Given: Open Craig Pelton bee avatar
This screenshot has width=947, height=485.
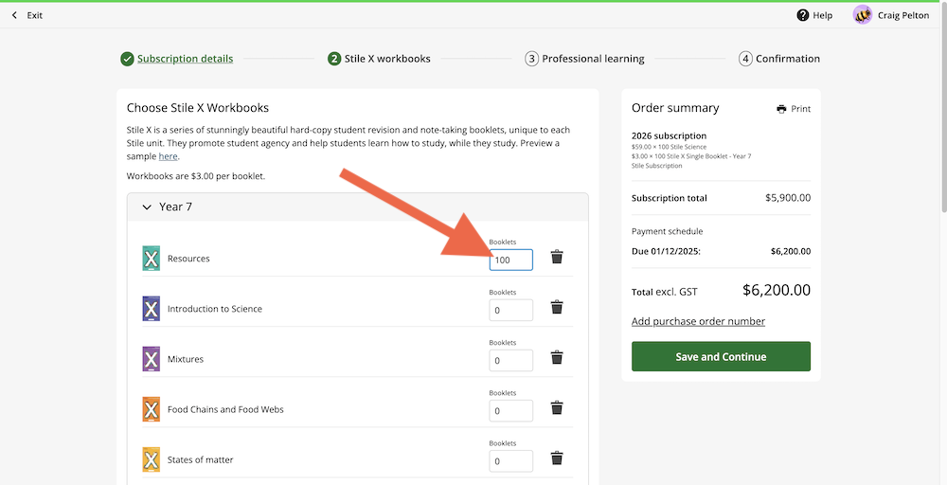Looking at the screenshot, I should [863, 15].
